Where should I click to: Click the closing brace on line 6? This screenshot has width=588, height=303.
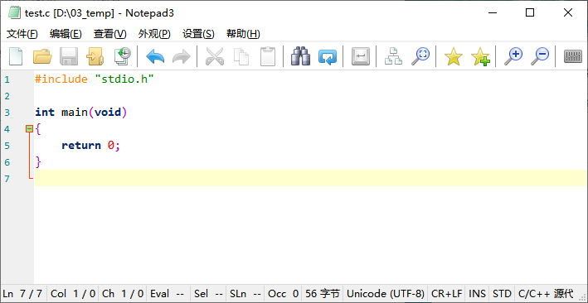(38, 161)
